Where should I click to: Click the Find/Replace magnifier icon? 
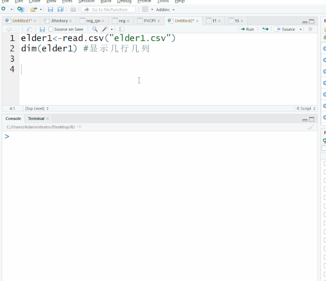[x=95, y=29]
